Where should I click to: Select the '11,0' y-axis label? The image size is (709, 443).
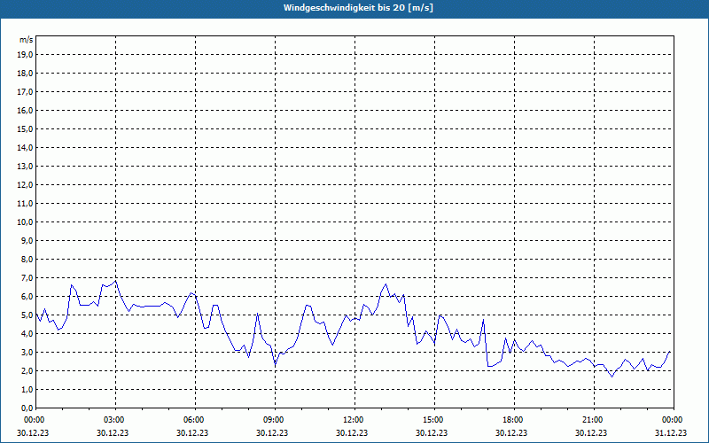tap(26, 204)
